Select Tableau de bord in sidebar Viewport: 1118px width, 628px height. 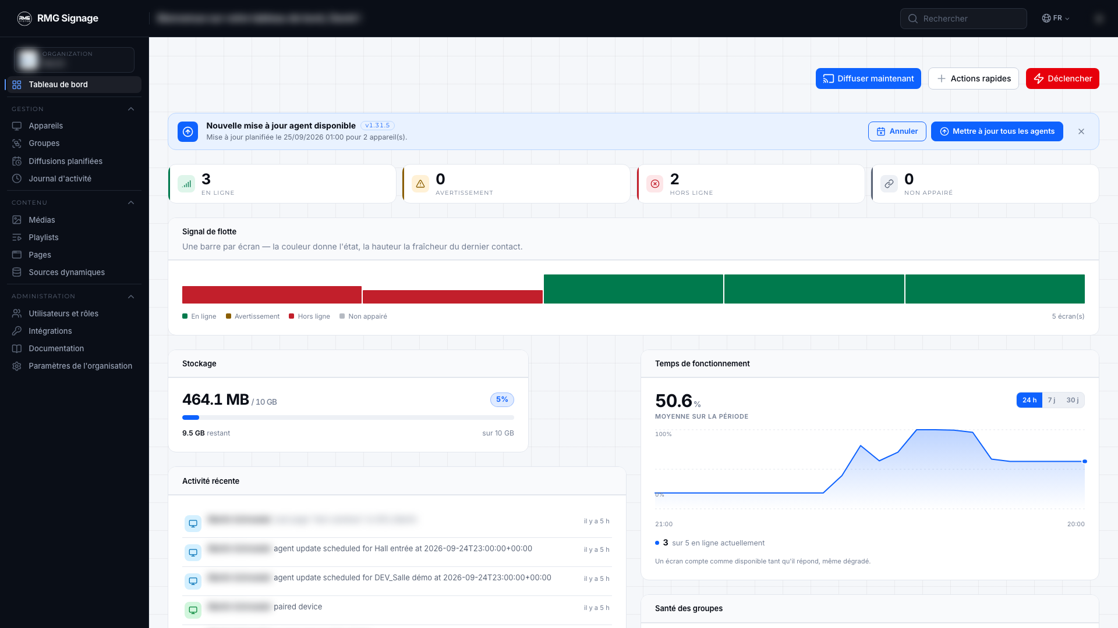74,84
